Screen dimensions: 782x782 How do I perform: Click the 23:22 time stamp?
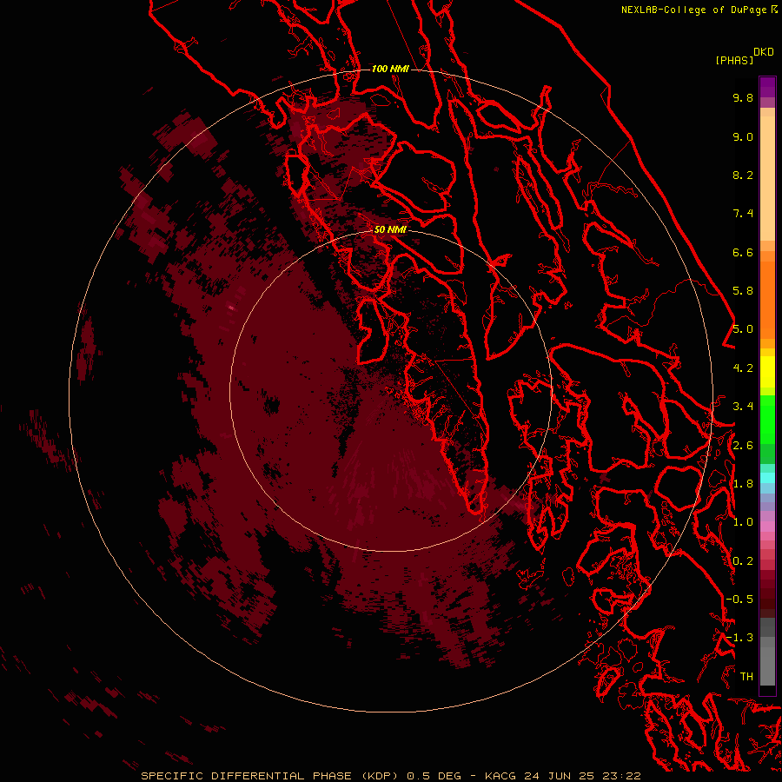click(624, 776)
